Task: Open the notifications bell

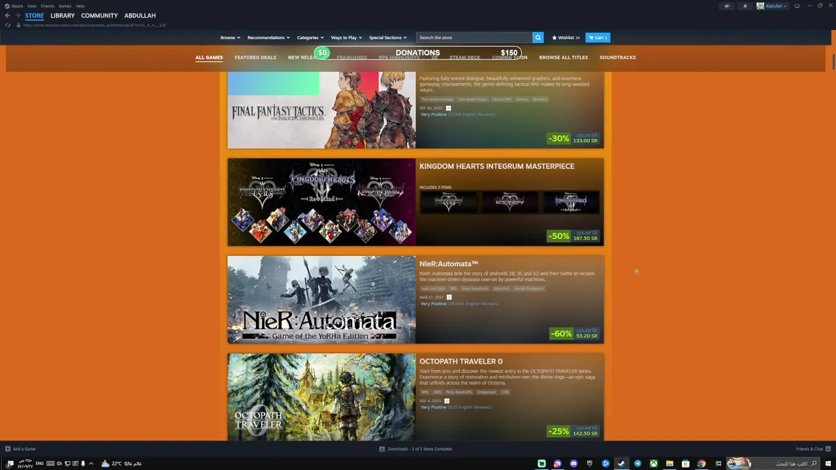Action: (x=745, y=6)
